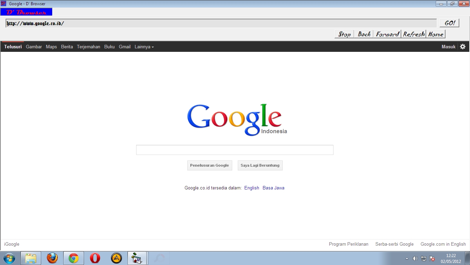Launch Opera from the taskbar
Screen dimensions: 470x265
pyautogui.click(x=95, y=258)
